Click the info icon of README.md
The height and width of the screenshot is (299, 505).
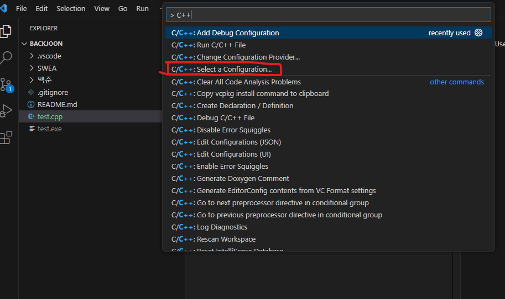(31, 104)
